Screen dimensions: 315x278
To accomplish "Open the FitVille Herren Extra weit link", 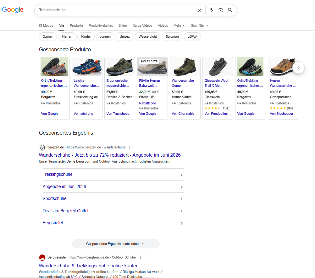I will 149,83.
